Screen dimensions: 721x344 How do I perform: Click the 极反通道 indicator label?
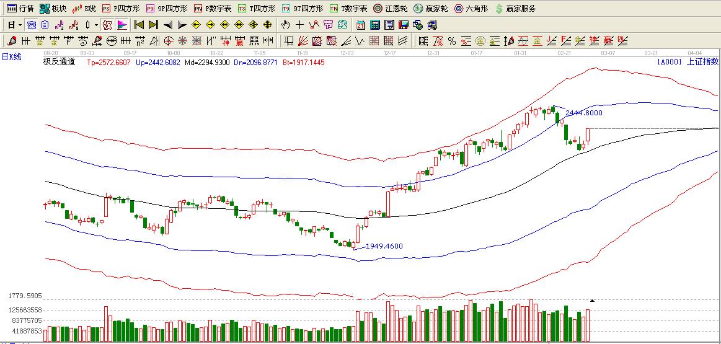click(x=59, y=62)
